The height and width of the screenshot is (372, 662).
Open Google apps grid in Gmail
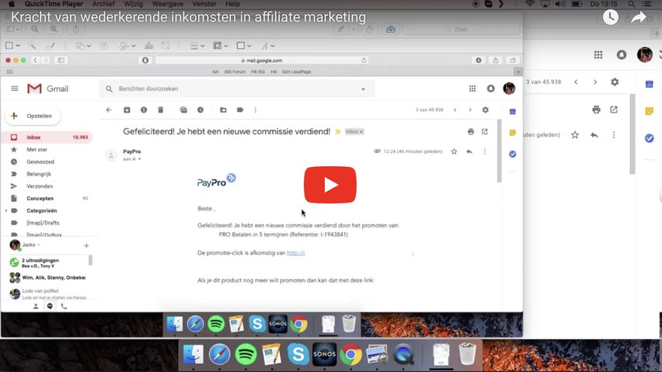[x=472, y=89]
